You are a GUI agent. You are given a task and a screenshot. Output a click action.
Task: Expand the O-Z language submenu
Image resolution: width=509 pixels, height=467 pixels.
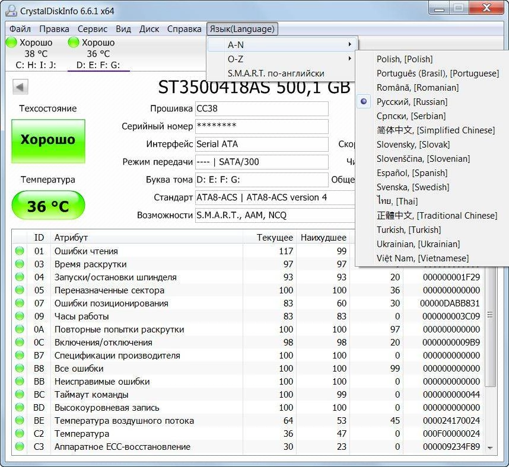click(x=282, y=59)
